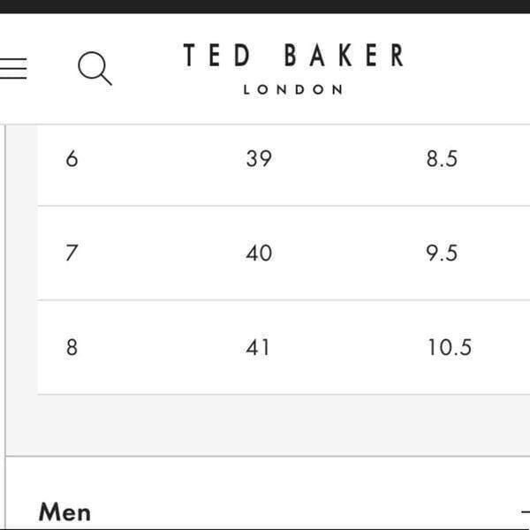Click the gray empty area below the table
Image resolution: width=530 pixels, height=530 pixels.
(x=268, y=425)
